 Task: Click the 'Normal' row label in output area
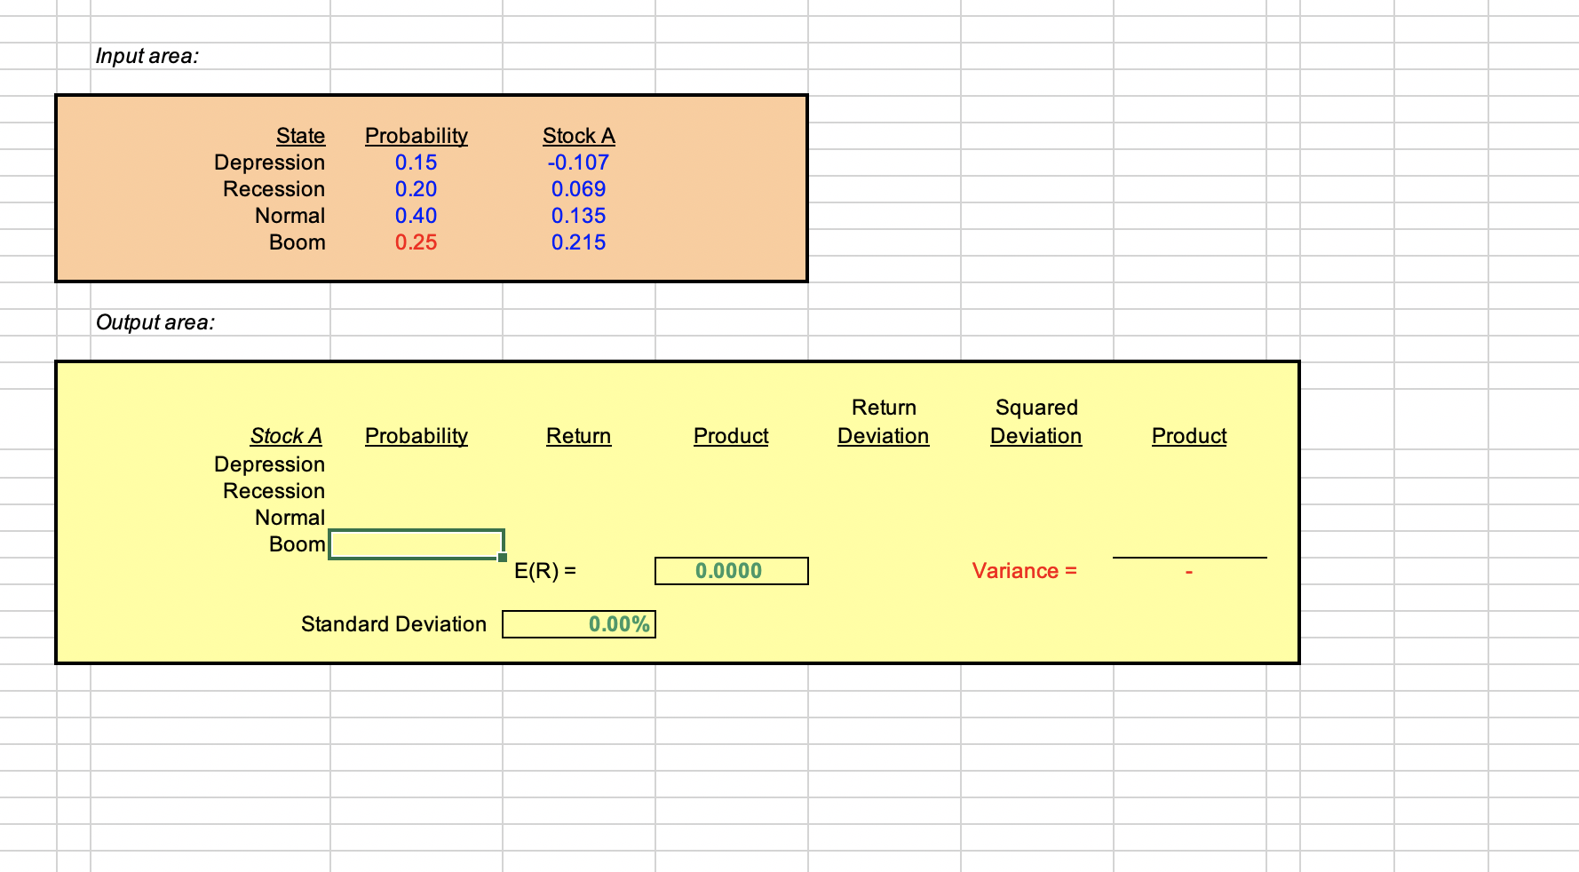pos(290,518)
